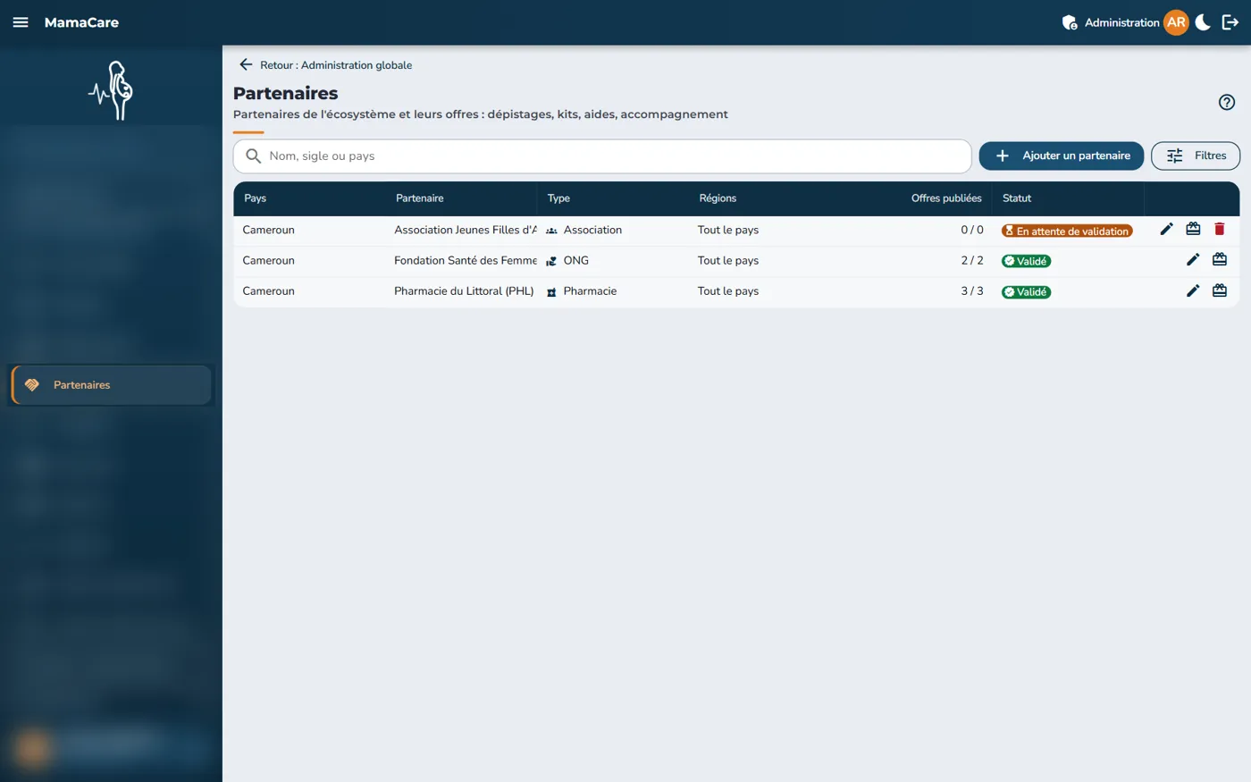
Task: Open the hamburger navigation menu
Action: 21,22
